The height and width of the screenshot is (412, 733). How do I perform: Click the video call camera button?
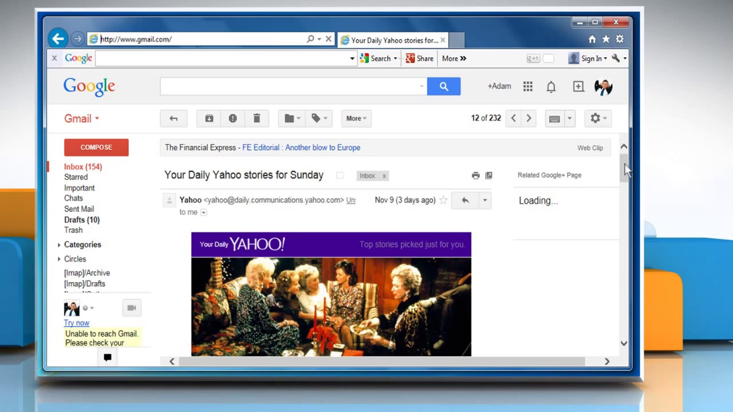pos(132,308)
